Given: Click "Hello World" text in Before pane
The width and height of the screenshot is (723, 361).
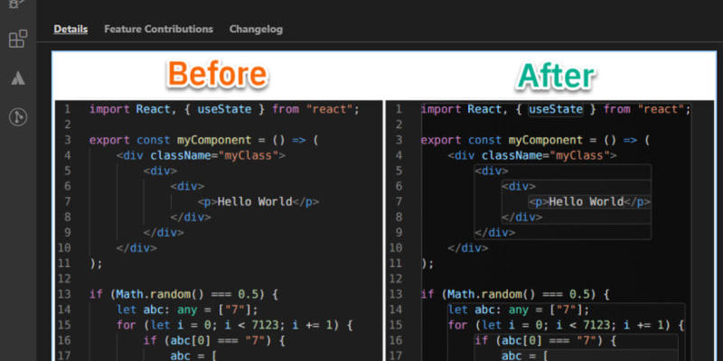Looking at the screenshot, I should [255, 201].
